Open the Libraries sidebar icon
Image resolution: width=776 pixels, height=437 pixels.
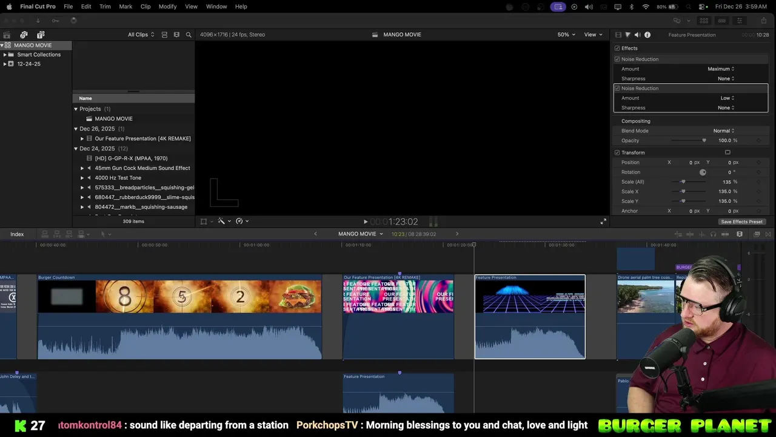coord(7,35)
